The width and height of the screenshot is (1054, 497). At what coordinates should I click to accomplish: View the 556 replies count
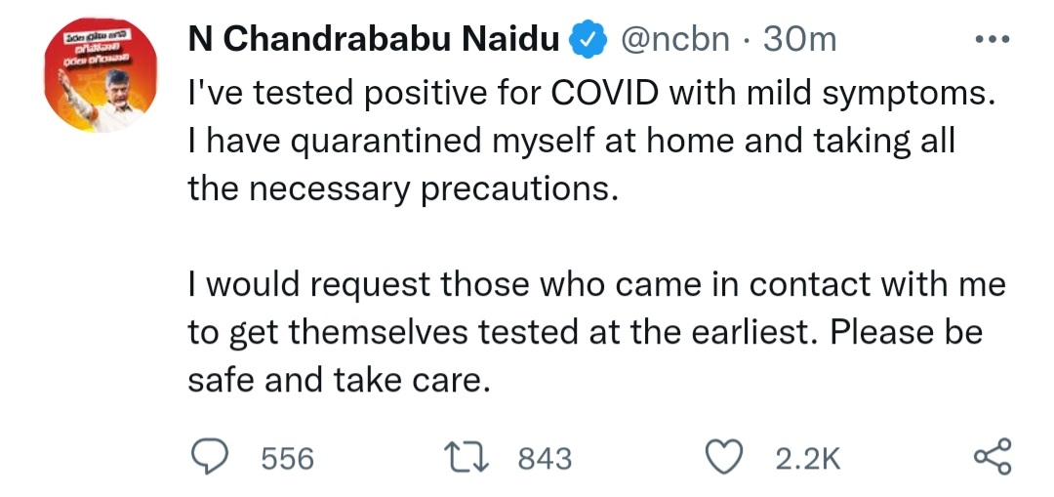(288, 458)
